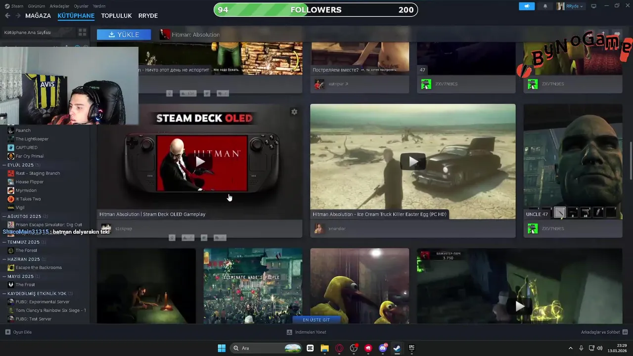Open Kütüphane Ana Sayfası link
The width and height of the screenshot is (633, 356).
click(28, 32)
